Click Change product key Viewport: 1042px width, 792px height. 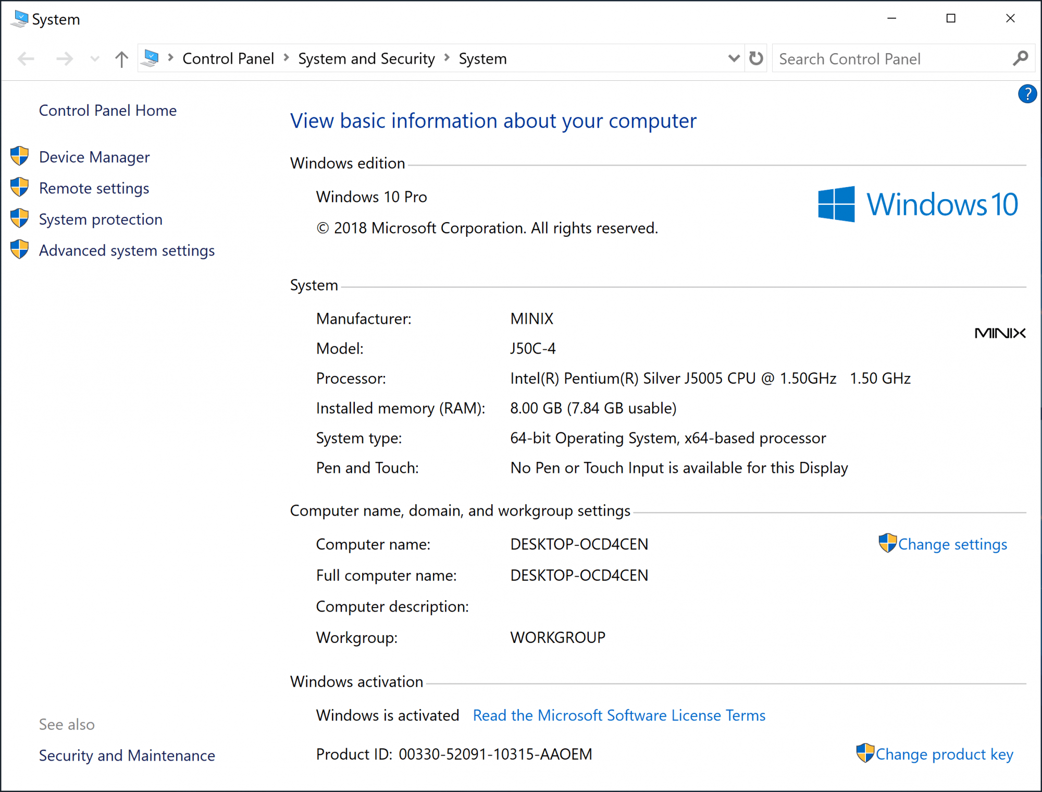(x=944, y=754)
